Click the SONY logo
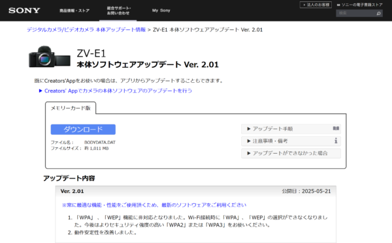 24,10
